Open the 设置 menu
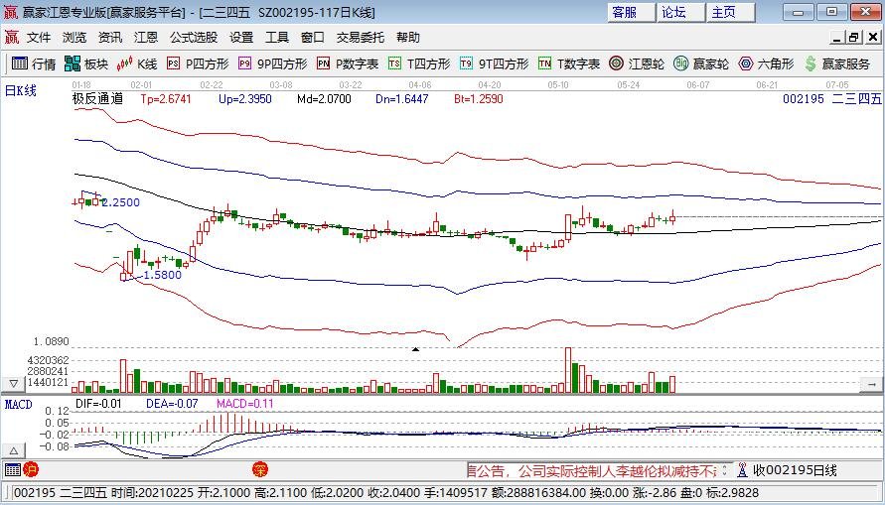The height and width of the screenshot is (505, 885). click(241, 38)
